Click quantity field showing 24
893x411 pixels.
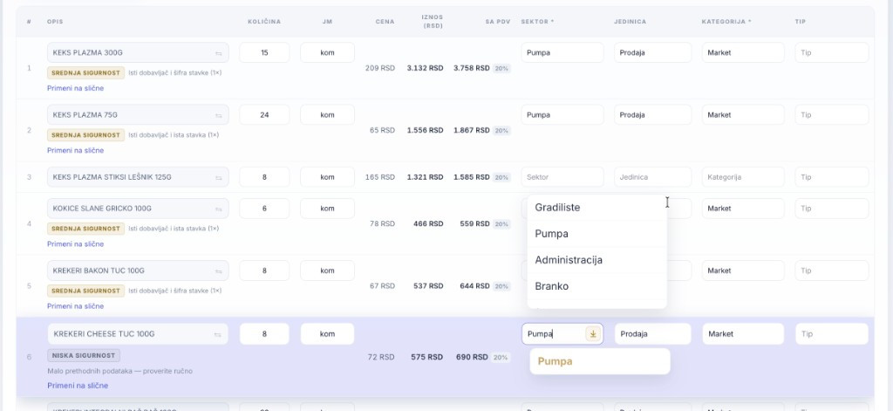pyautogui.click(x=264, y=114)
